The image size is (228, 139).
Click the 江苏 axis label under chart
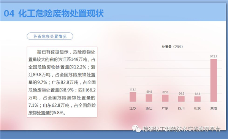click(133, 108)
